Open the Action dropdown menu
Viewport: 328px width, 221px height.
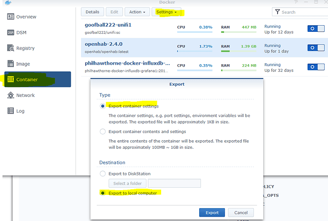[137, 12]
